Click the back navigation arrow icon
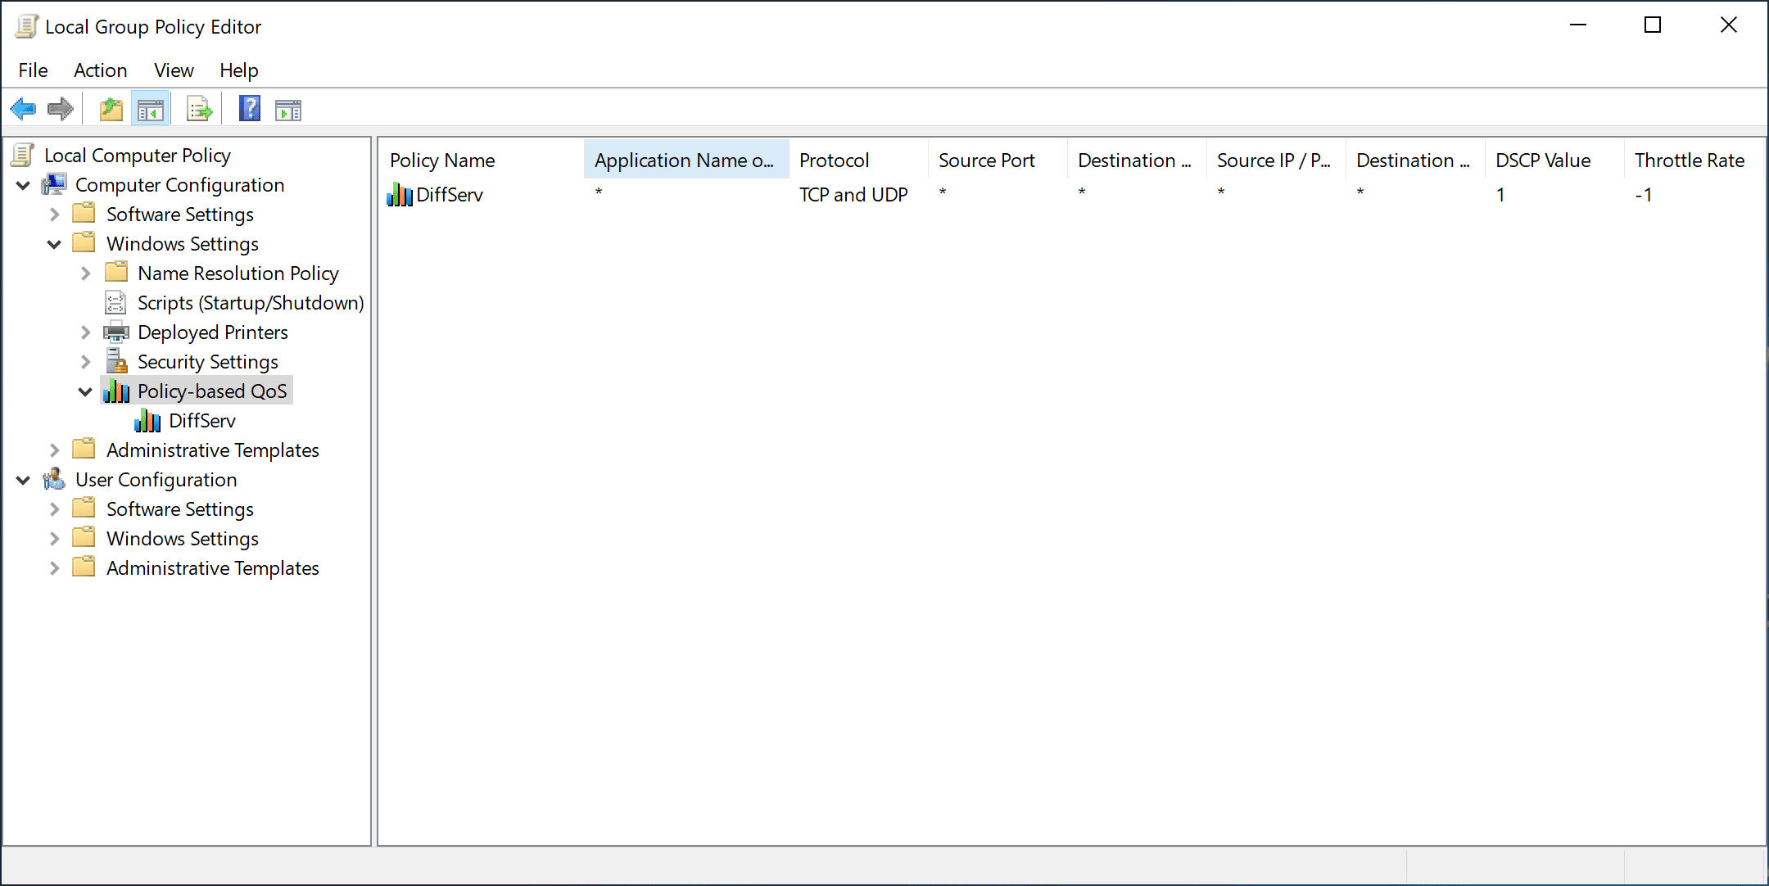 tap(25, 108)
